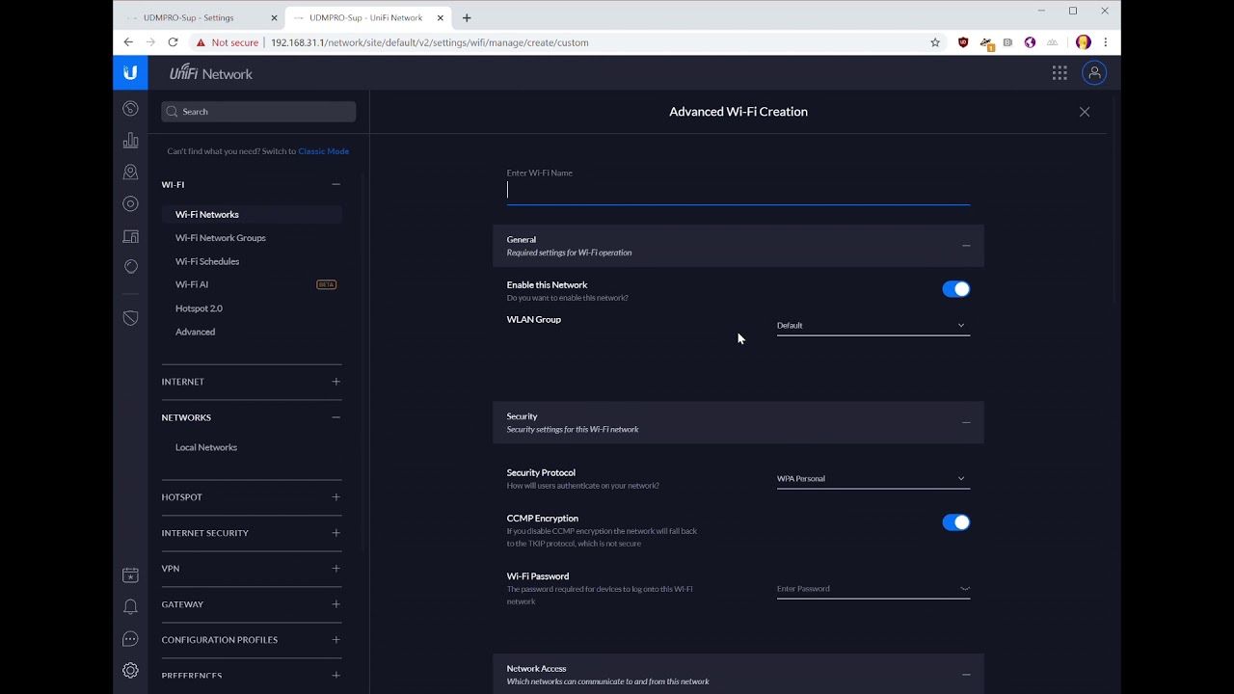Open the Map pin icon
The height and width of the screenshot is (694, 1234).
point(130,173)
